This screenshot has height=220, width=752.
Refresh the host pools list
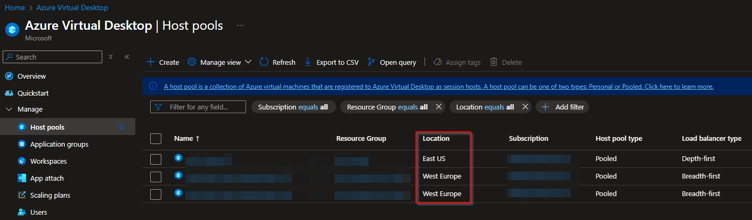pos(277,62)
